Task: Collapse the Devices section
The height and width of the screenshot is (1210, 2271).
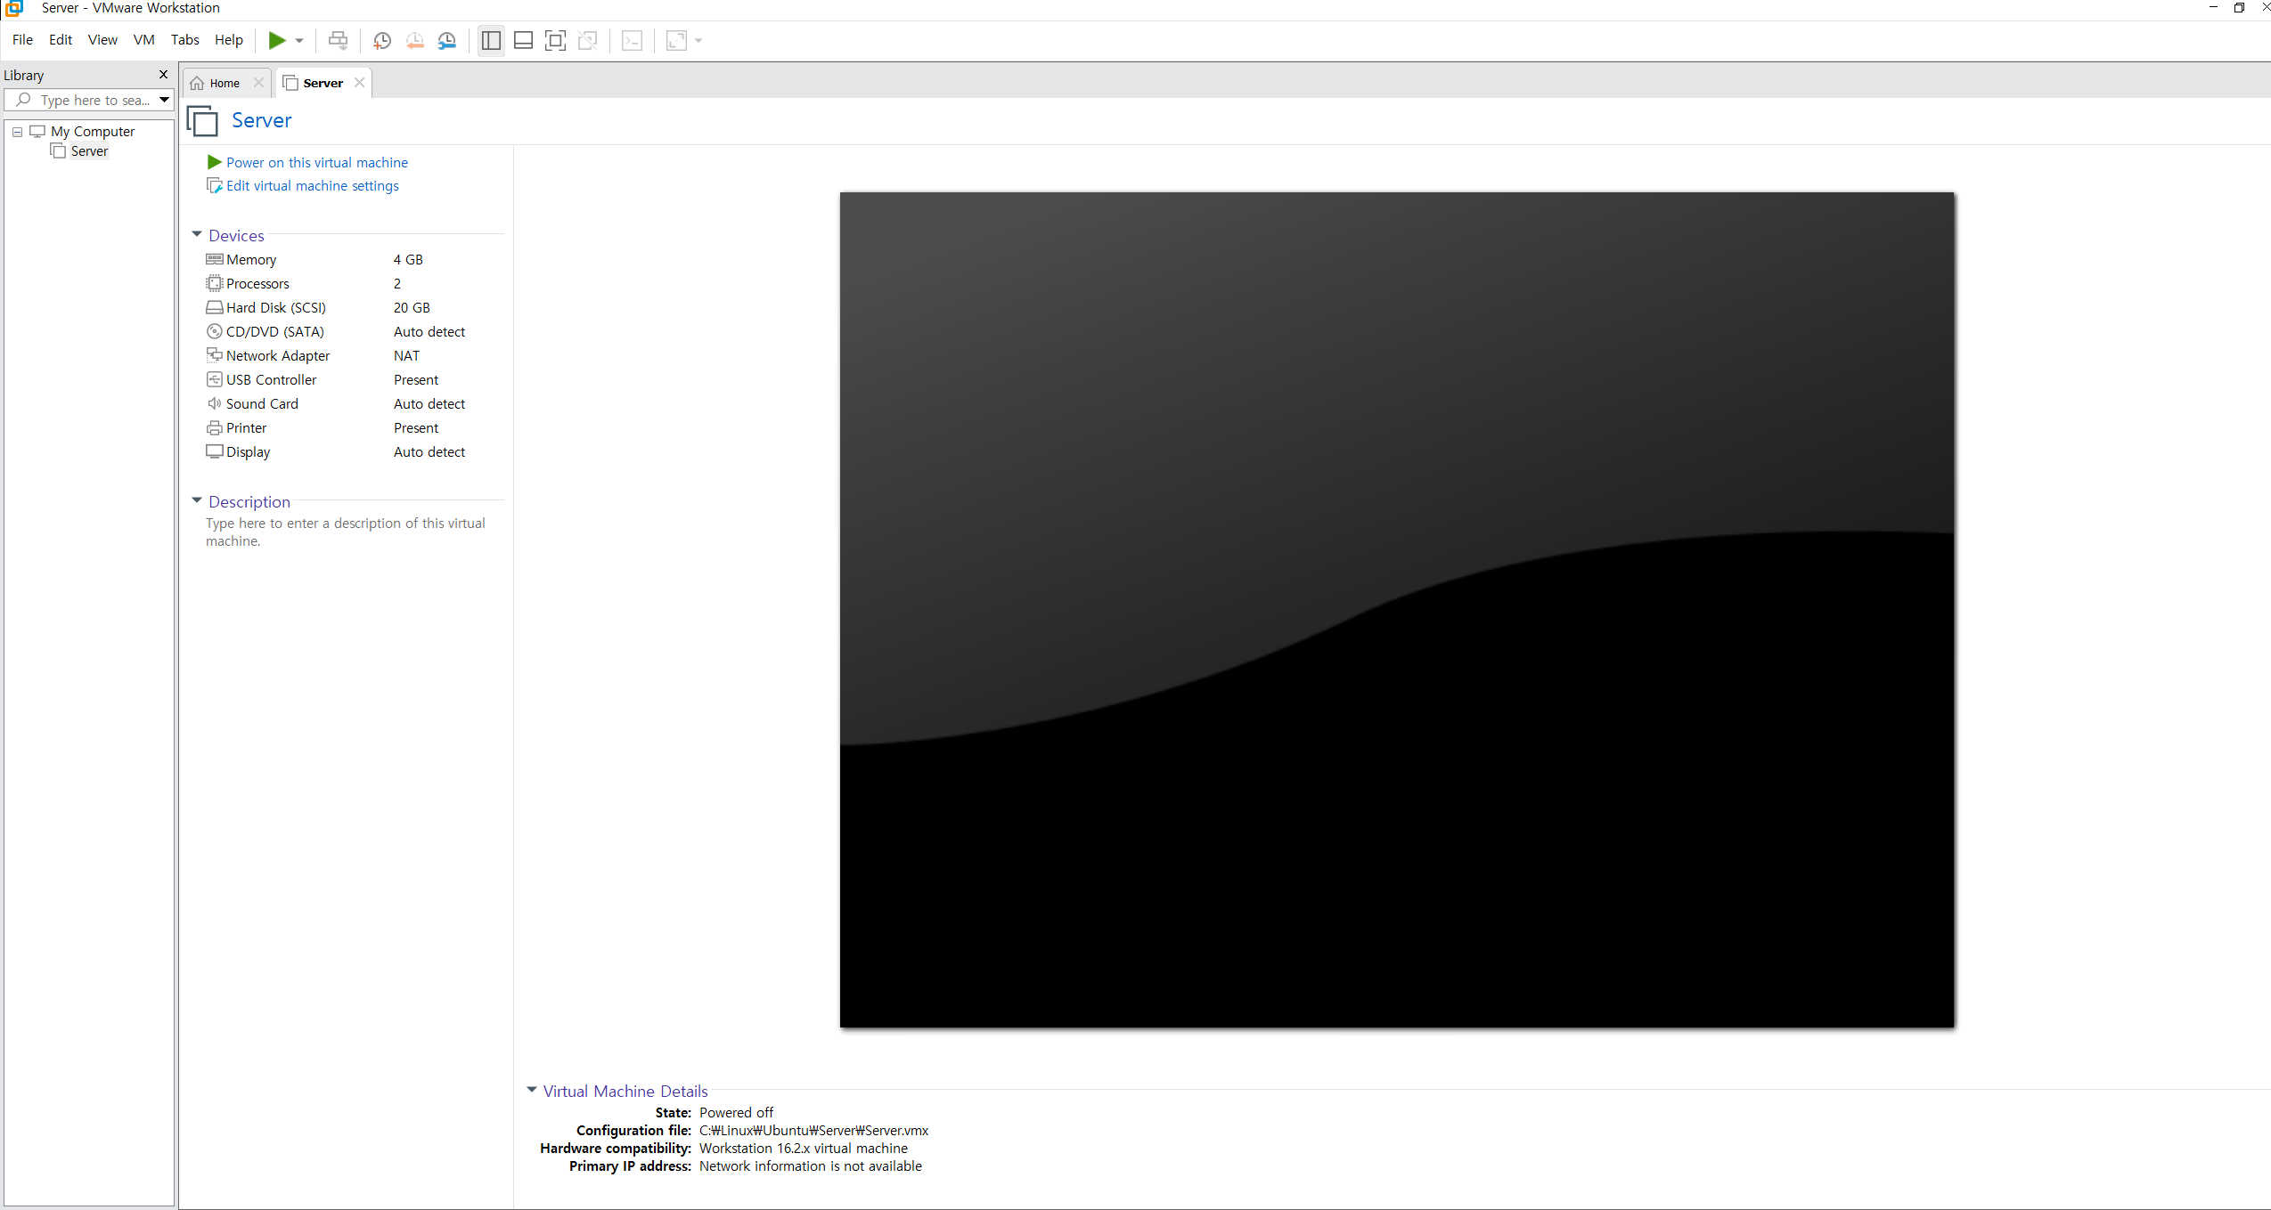Action: 197,235
